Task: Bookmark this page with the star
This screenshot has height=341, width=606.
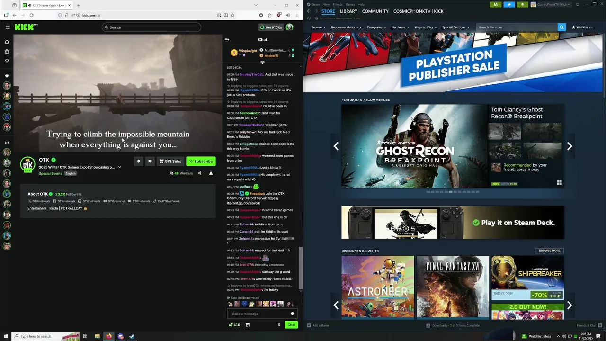Action: click(x=232, y=15)
